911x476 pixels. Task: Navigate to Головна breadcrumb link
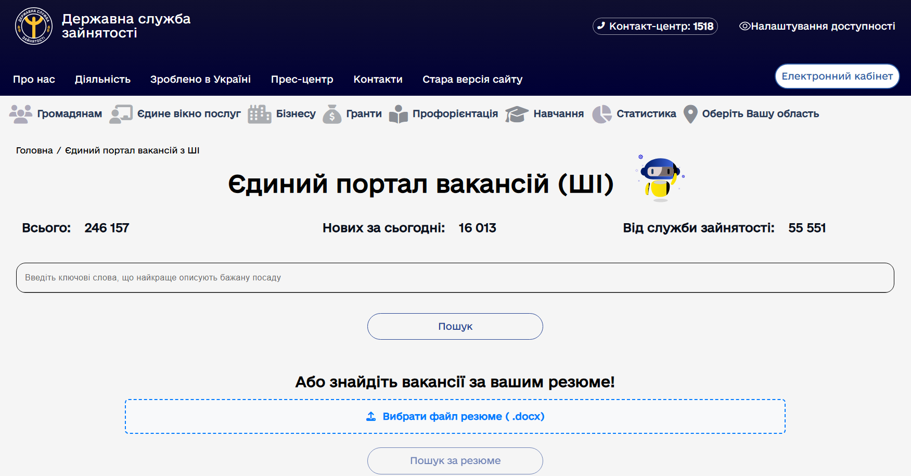[34, 150]
